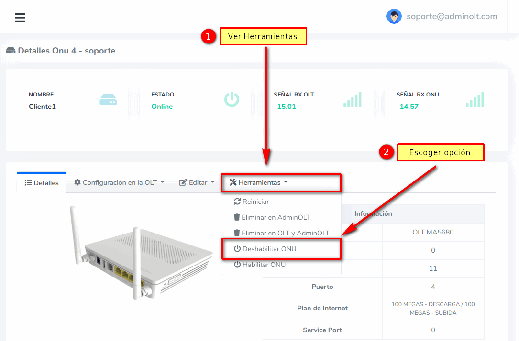This screenshot has width=519, height=341.
Task: Open the soporte@adminolt.com account link
Action: coord(452,16)
